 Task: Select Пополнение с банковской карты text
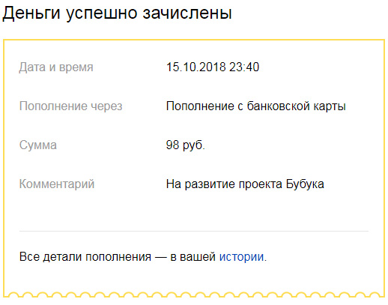coord(256,106)
